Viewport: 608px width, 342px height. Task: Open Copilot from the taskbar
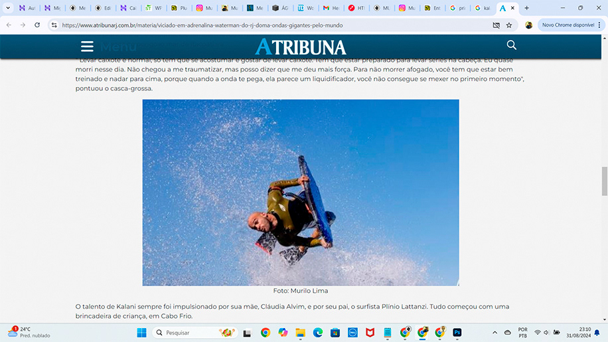[283, 333]
